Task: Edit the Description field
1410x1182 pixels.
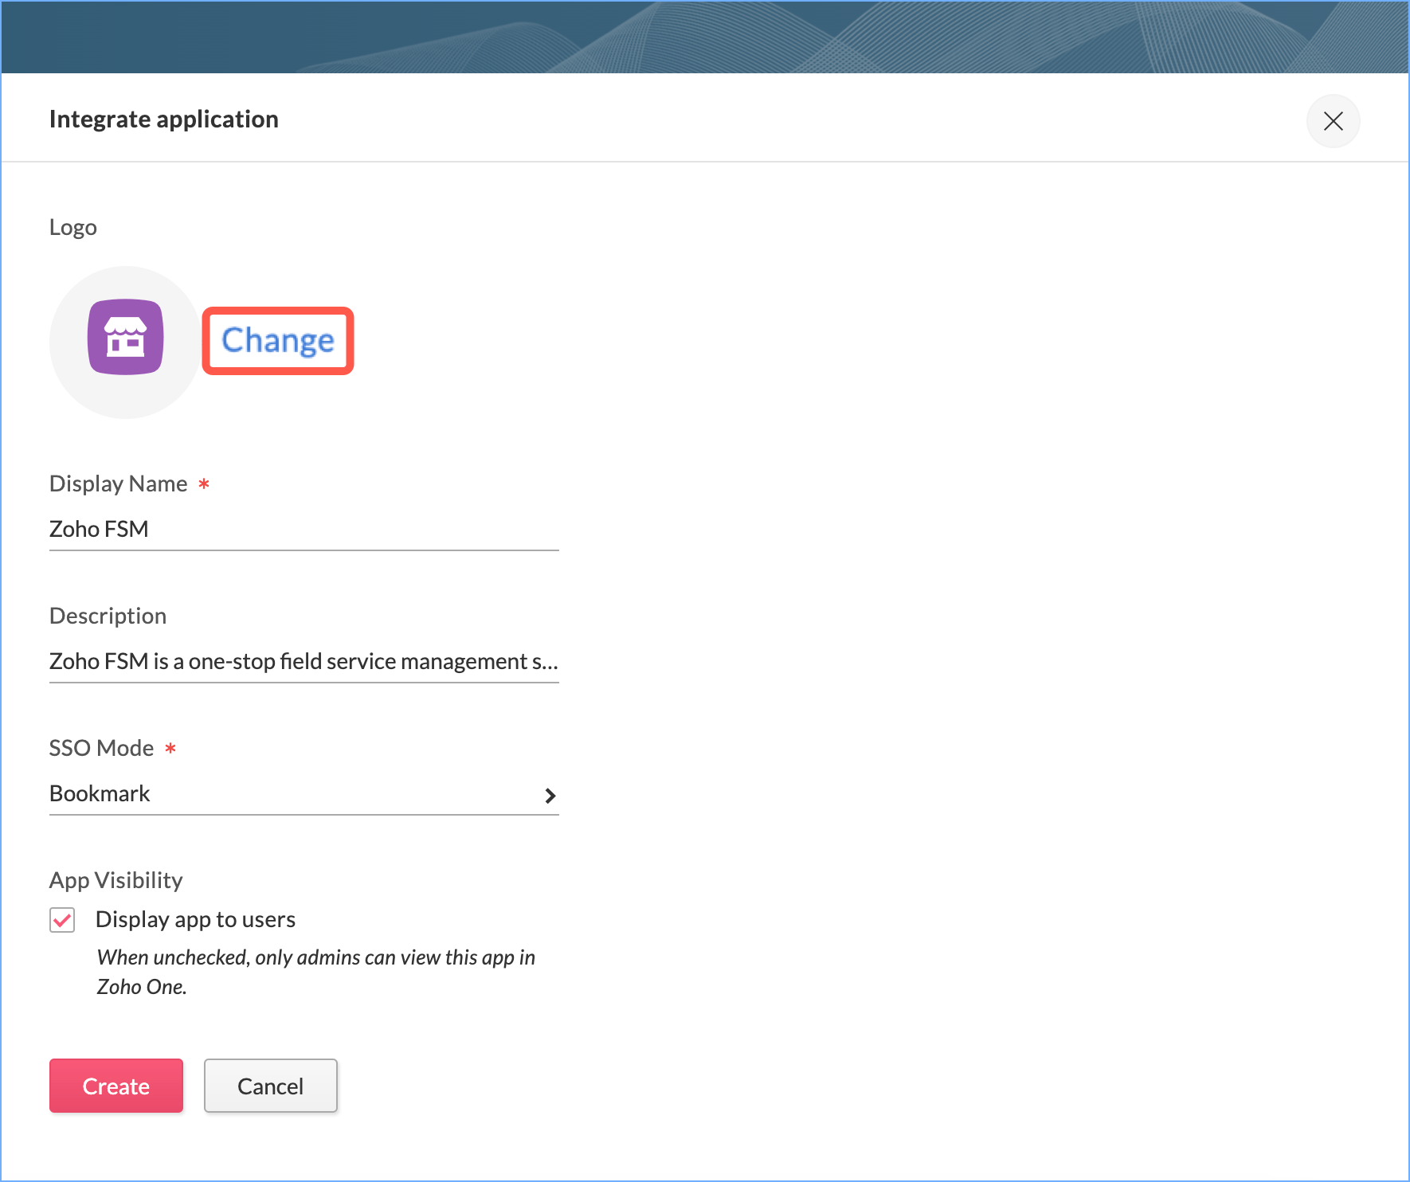Action: (304, 661)
